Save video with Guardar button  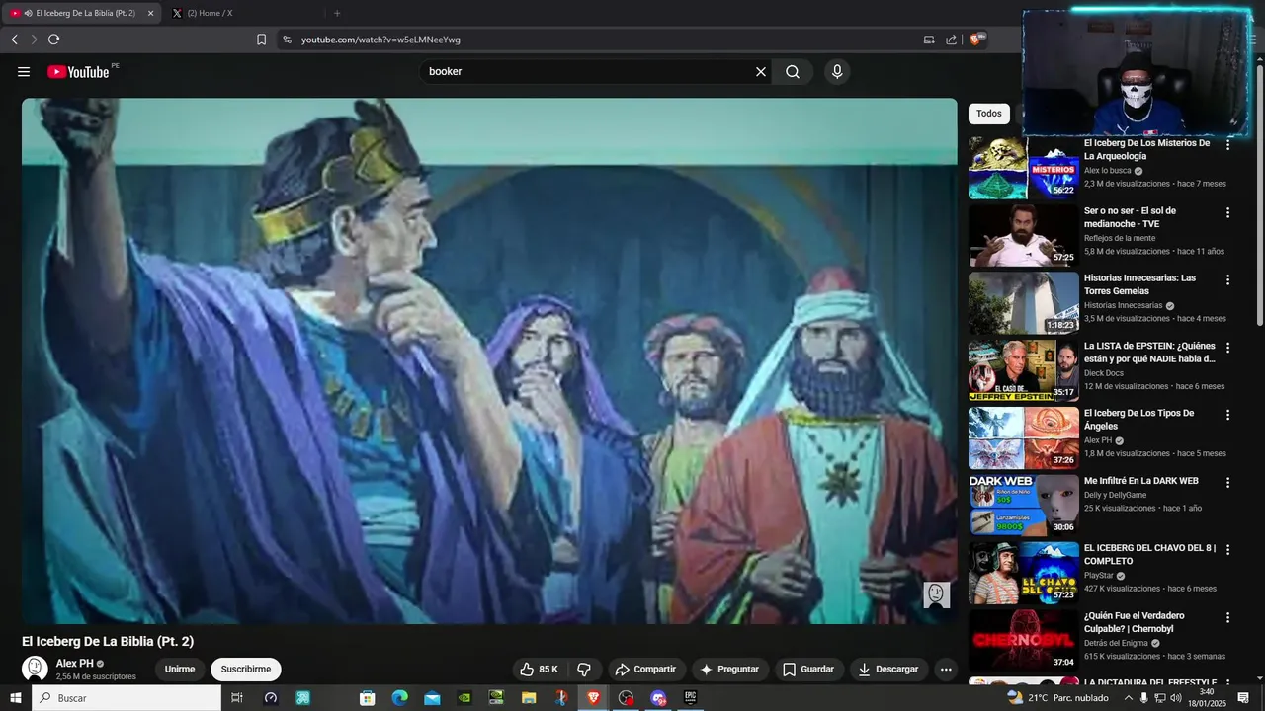click(808, 669)
